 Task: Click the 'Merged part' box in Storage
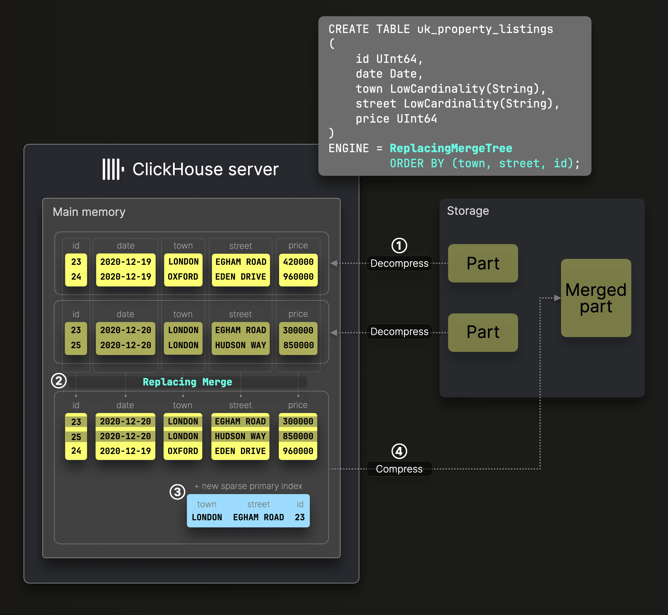click(x=596, y=298)
